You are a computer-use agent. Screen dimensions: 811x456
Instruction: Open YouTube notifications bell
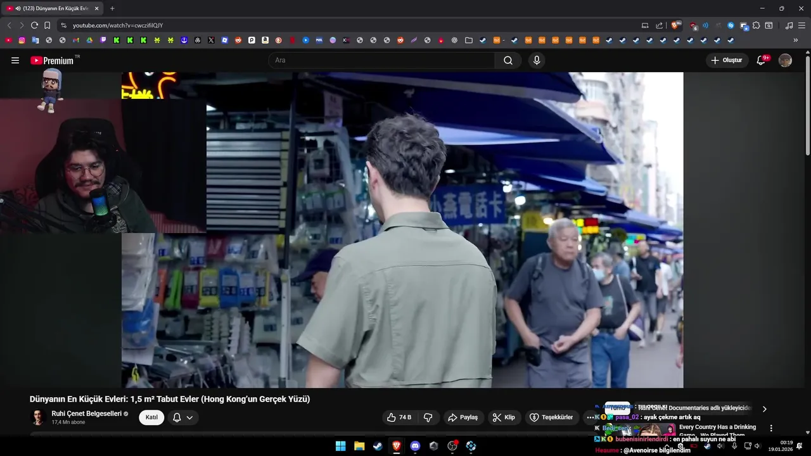click(x=762, y=60)
